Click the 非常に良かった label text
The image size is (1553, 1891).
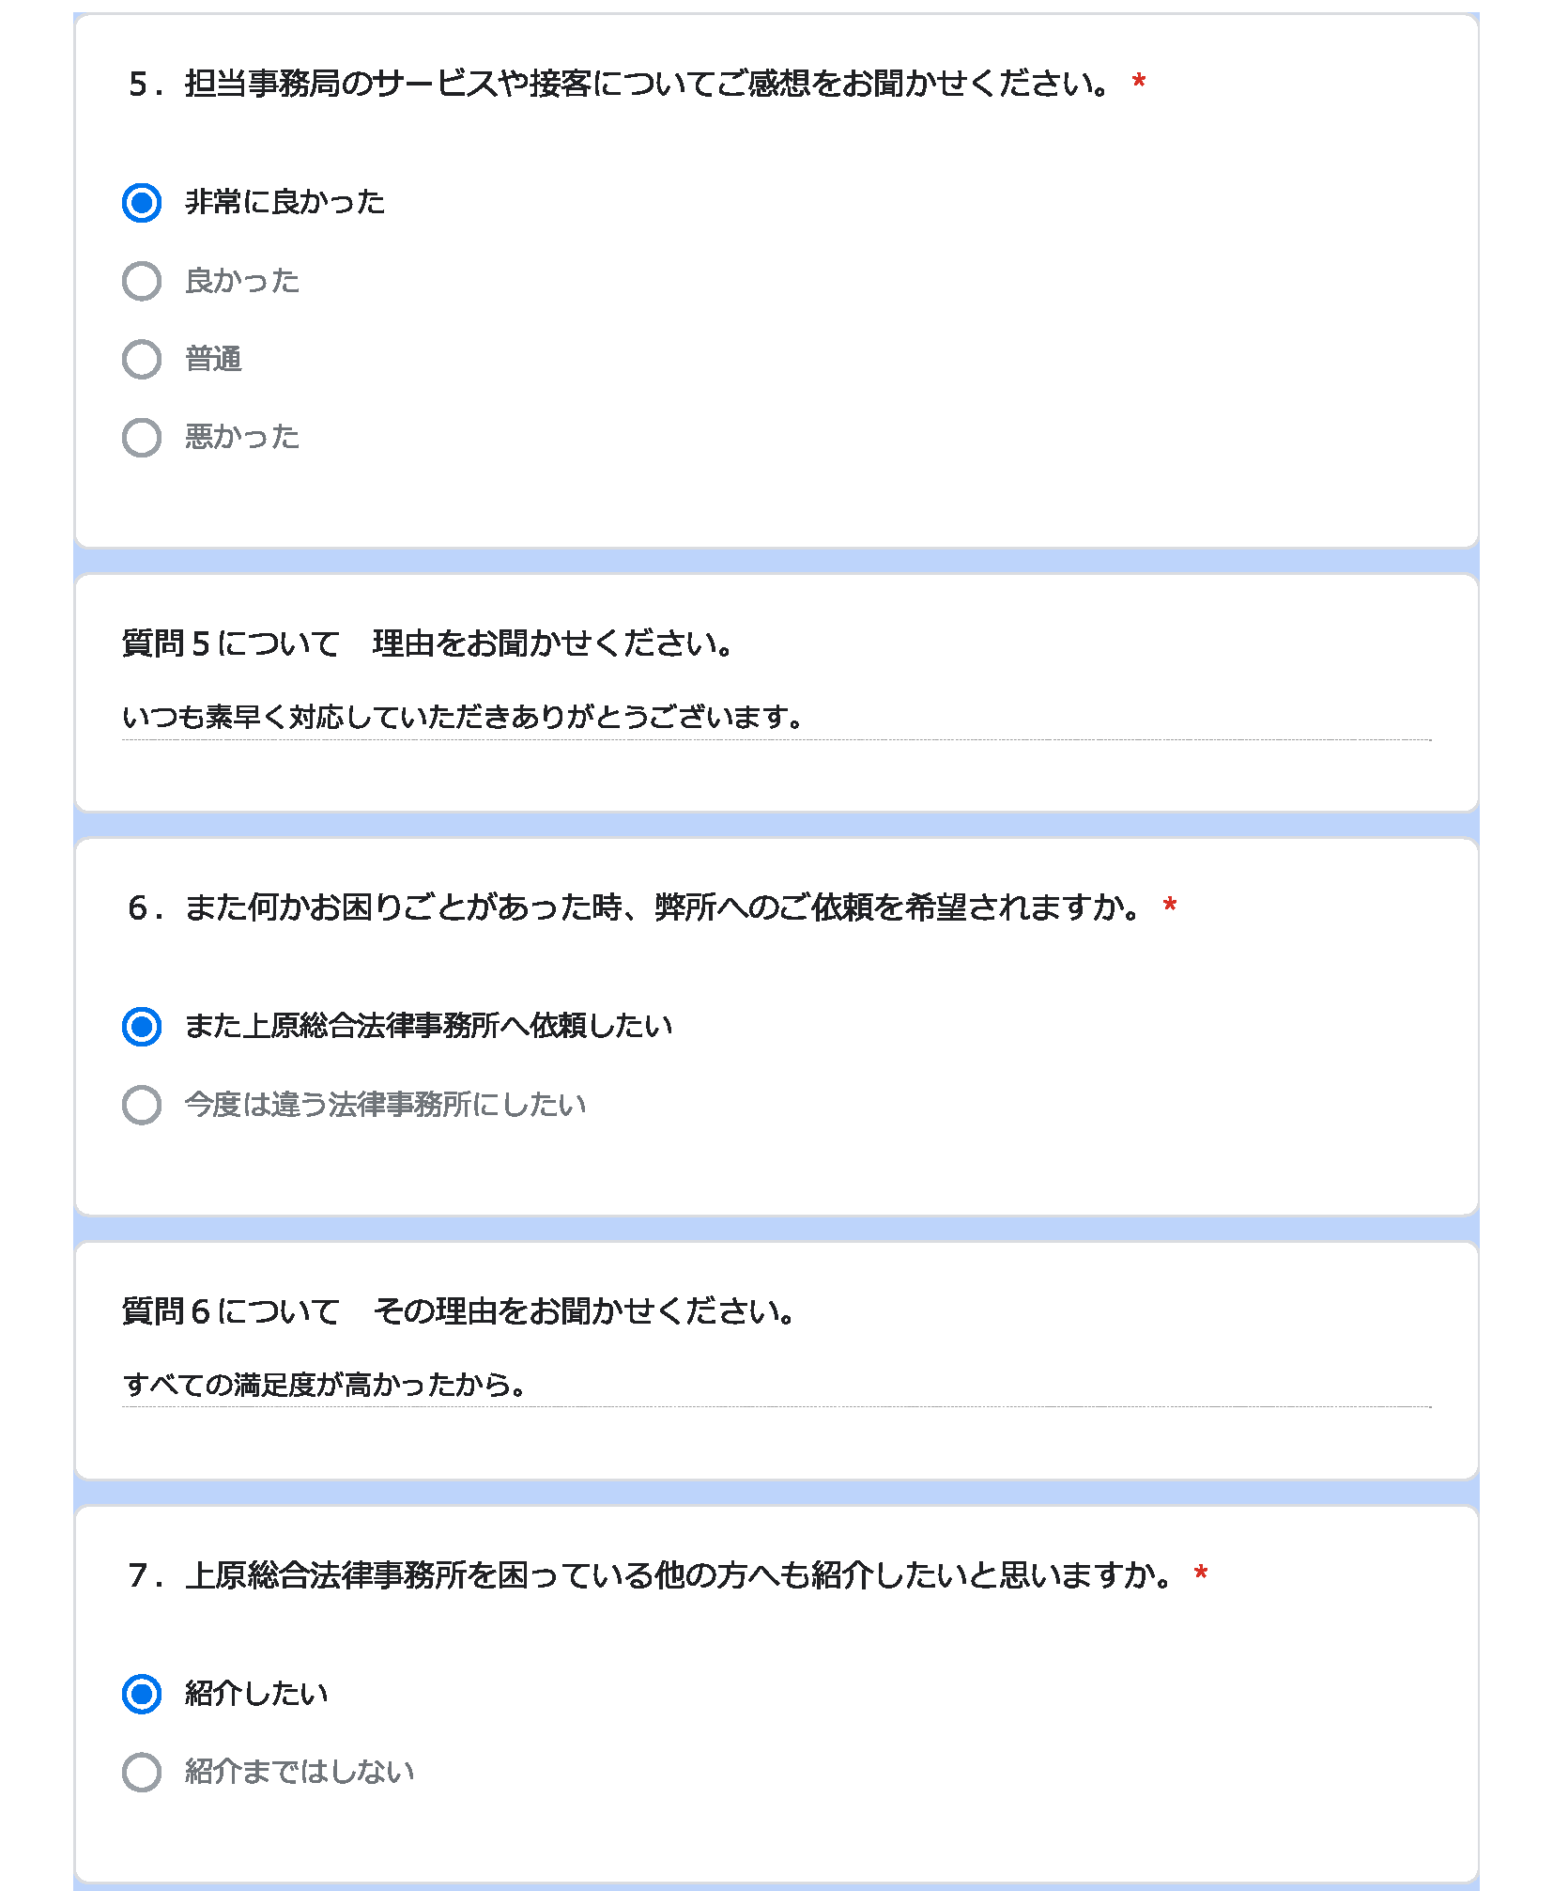tap(285, 202)
